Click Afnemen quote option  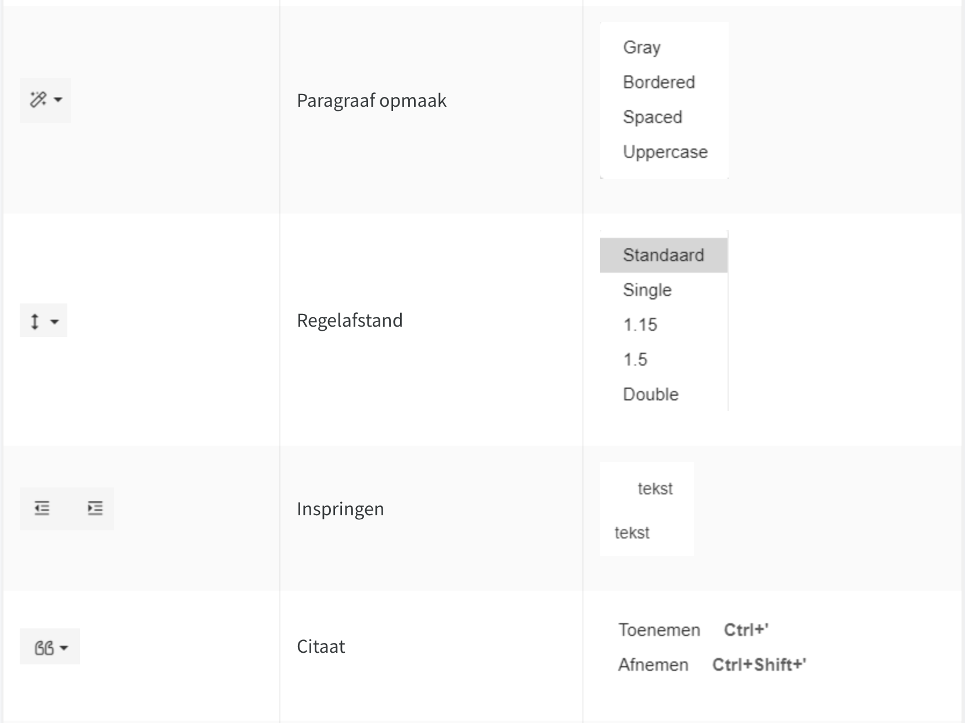pos(653,665)
